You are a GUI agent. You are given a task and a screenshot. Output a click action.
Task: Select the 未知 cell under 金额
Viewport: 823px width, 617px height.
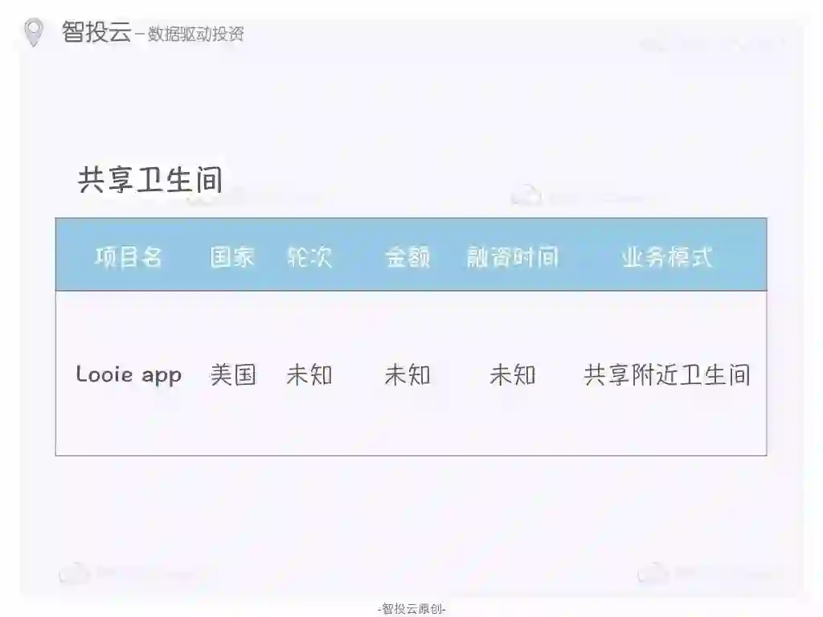[x=407, y=375]
